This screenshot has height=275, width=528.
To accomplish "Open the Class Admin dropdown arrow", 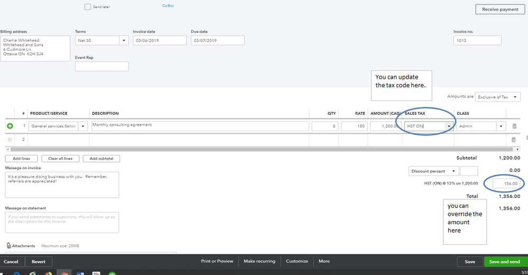I will click(501, 126).
